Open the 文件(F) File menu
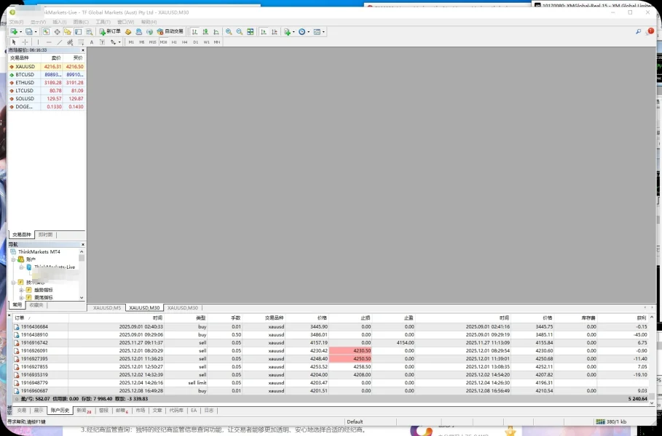The width and height of the screenshot is (662, 436). pyautogui.click(x=17, y=22)
